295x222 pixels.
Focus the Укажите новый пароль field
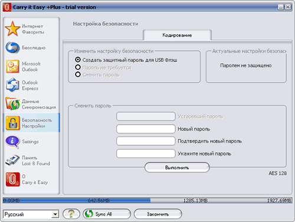coord(146,154)
